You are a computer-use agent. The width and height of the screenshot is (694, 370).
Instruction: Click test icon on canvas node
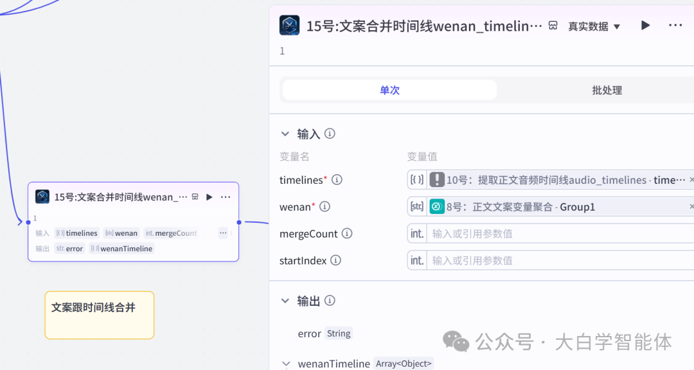(195, 197)
